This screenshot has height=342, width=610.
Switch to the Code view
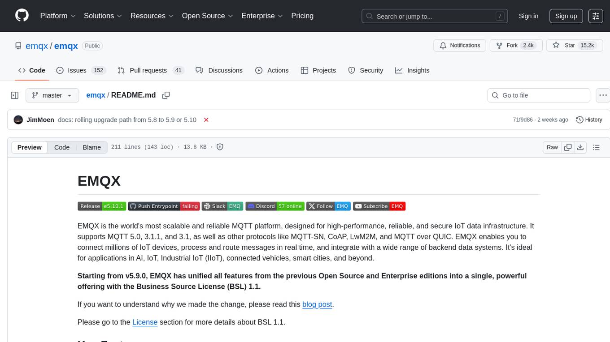coord(62,147)
